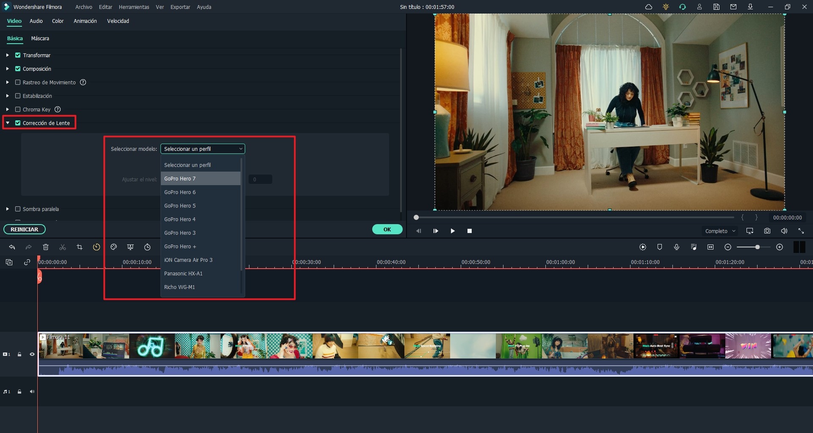This screenshot has width=813, height=433.
Task: Click the green screen icon
Action: click(130, 247)
